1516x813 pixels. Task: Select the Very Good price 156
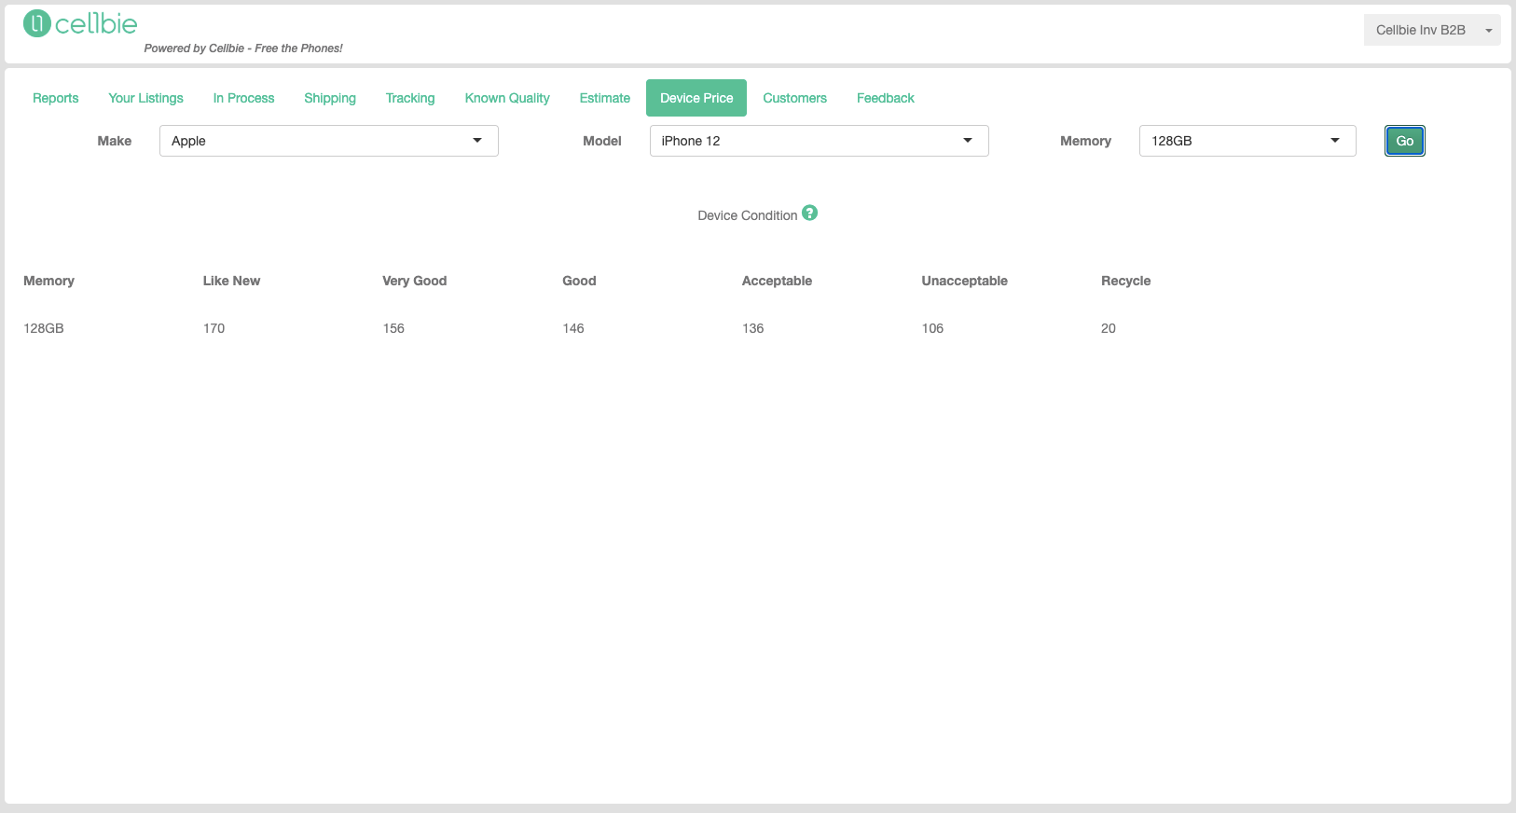pyautogui.click(x=393, y=328)
